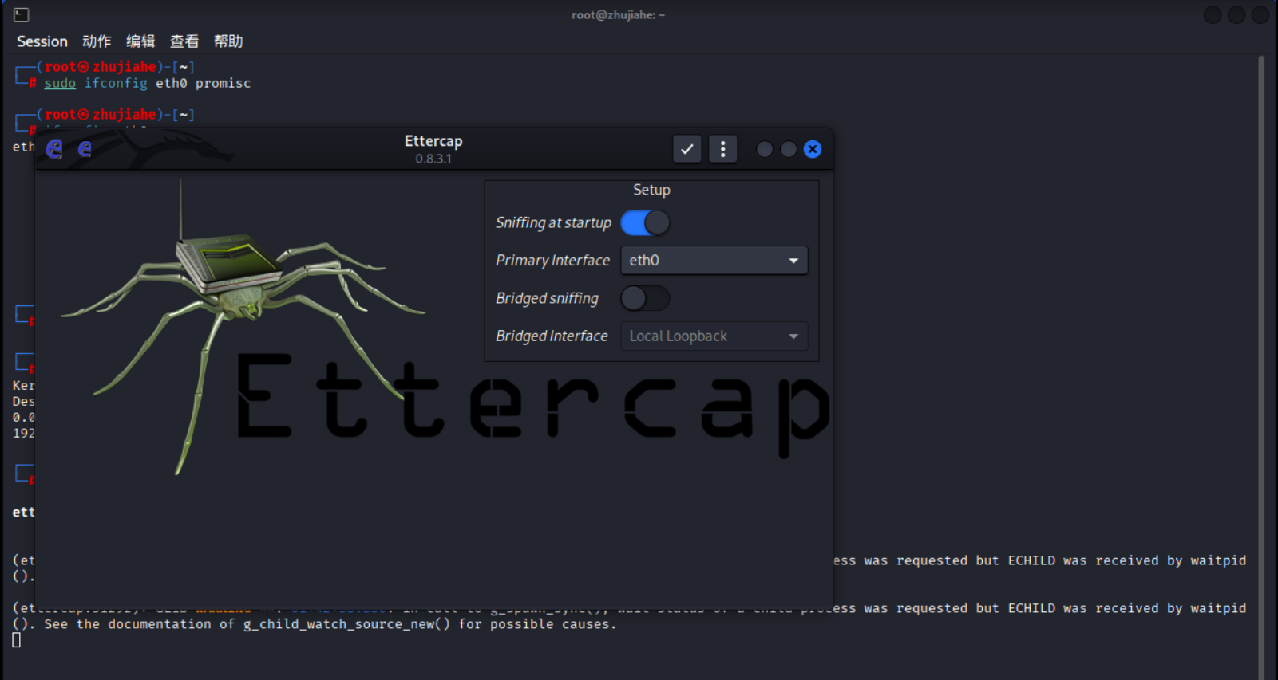This screenshot has height=680, width=1278.
Task: Click the 'Primary Interface' label
Action: coord(552,261)
